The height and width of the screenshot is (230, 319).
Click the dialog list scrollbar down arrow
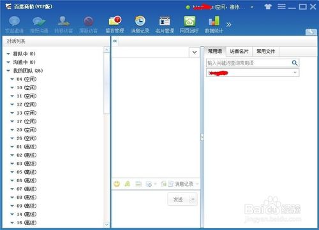[107, 225]
